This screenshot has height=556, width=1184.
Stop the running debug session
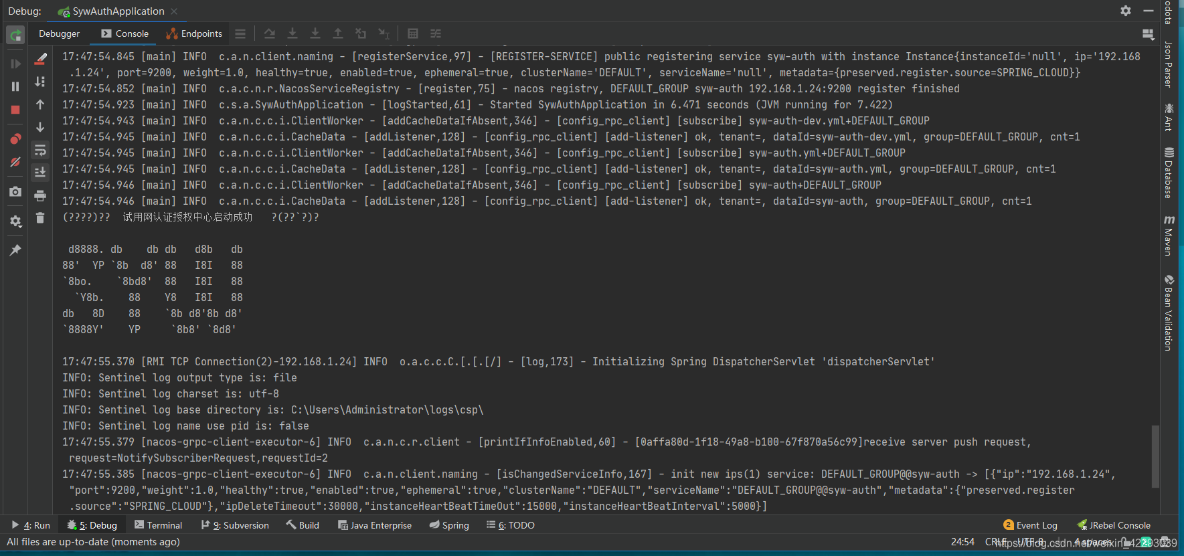point(15,110)
